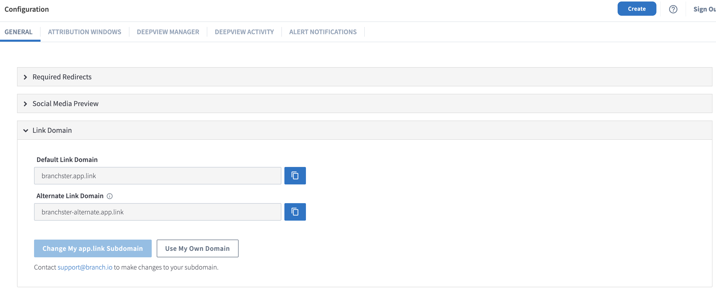Open the support@branch.io email link
This screenshot has height=291, width=716.
[x=85, y=267]
